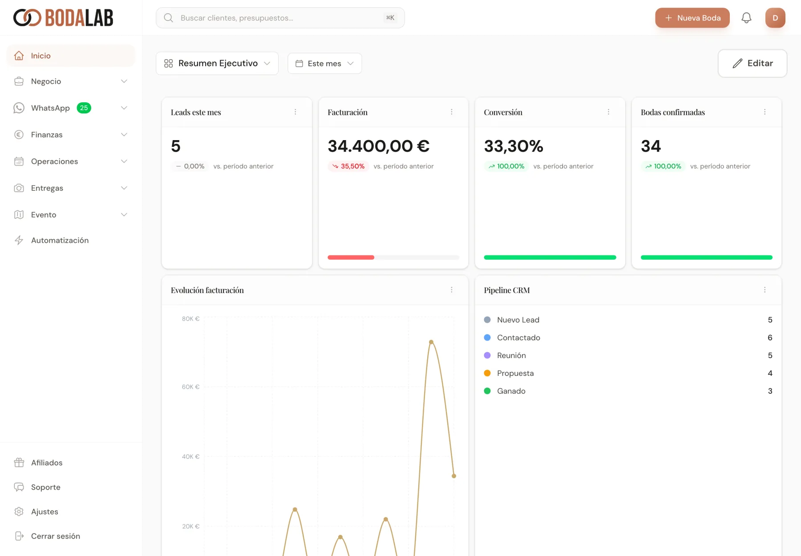Select Reunión pipeline row
This screenshot has height=556, width=801.
628,355
